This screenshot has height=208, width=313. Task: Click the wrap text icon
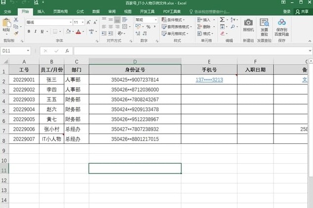[125, 20]
